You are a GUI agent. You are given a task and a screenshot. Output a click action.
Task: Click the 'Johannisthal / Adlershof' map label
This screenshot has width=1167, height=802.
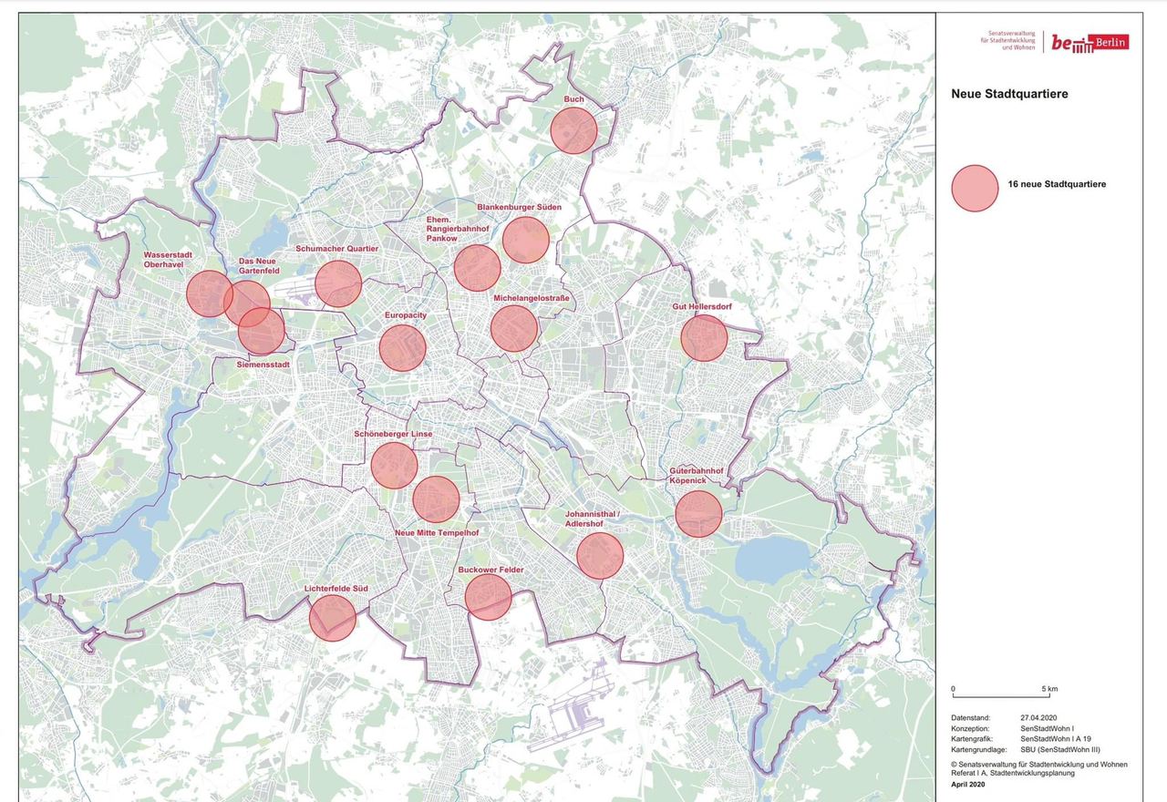[x=593, y=519]
